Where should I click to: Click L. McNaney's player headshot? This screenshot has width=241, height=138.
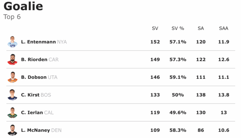pos(13,130)
